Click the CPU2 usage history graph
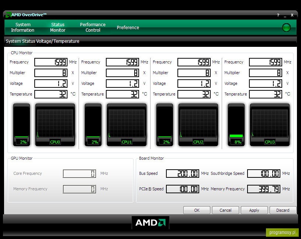301x239 pixels. [x=198, y=125]
